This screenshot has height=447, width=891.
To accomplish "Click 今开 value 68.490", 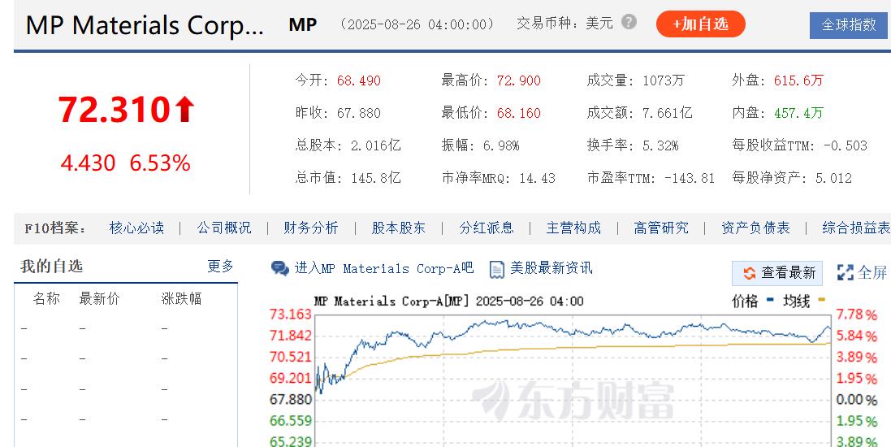I will pyautogui.click(x=358, y=80).
